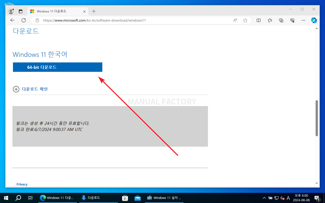Image resolution: width=325 pixels, height=203 pixels.
Task: Go back to the previous page
Action: click(12, 20)
